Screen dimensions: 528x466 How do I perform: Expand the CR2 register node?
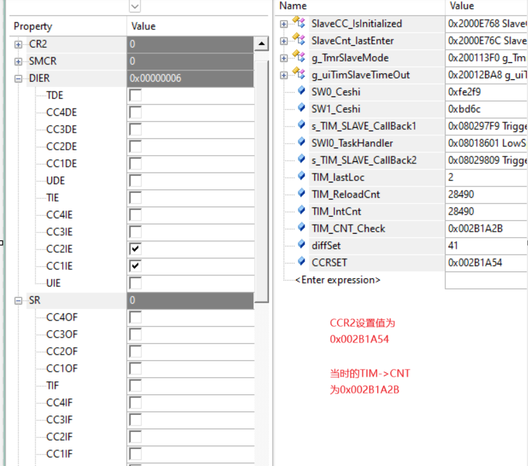18,44
